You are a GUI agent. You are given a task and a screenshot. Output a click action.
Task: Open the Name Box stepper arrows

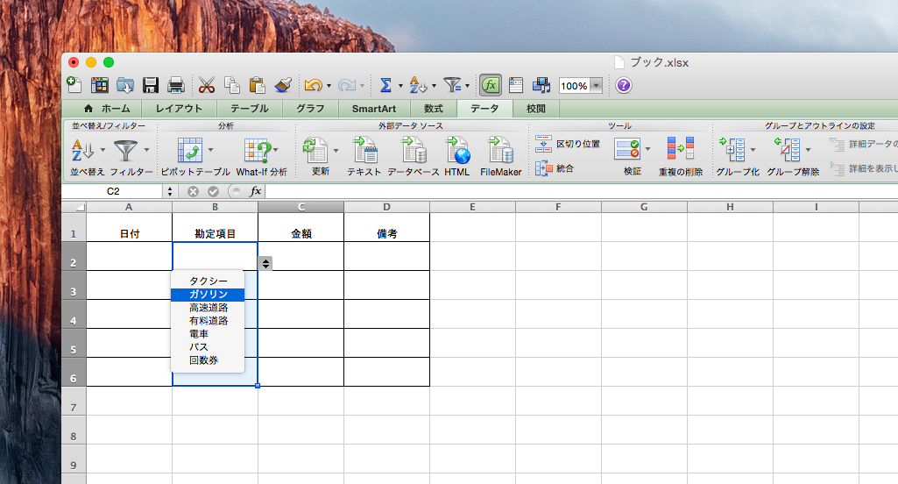click(x=169, y=191)
